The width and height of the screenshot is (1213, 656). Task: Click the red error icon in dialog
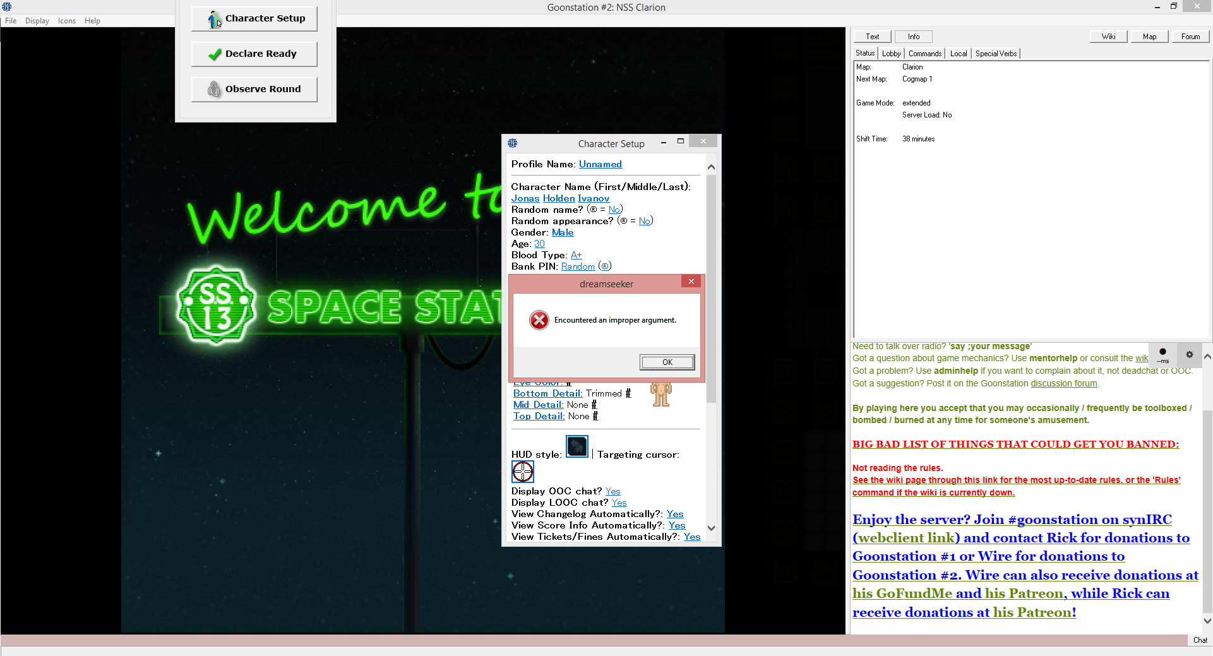pos(539,320)
